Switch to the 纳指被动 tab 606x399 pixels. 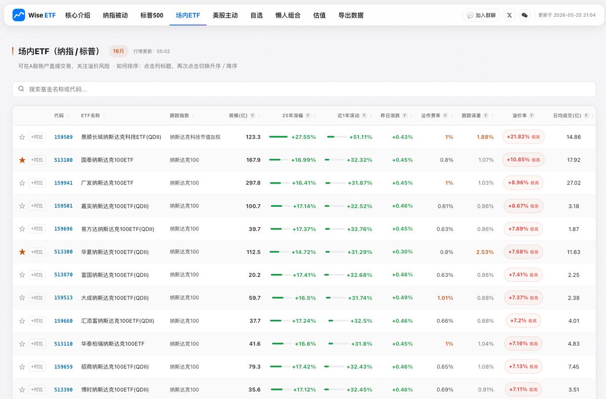115,15
